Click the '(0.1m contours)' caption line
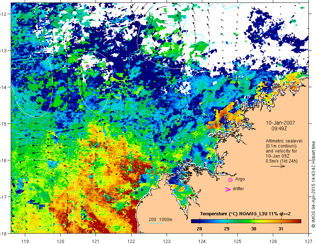Viewport: 316px width, 244px height. coord(281,146)
